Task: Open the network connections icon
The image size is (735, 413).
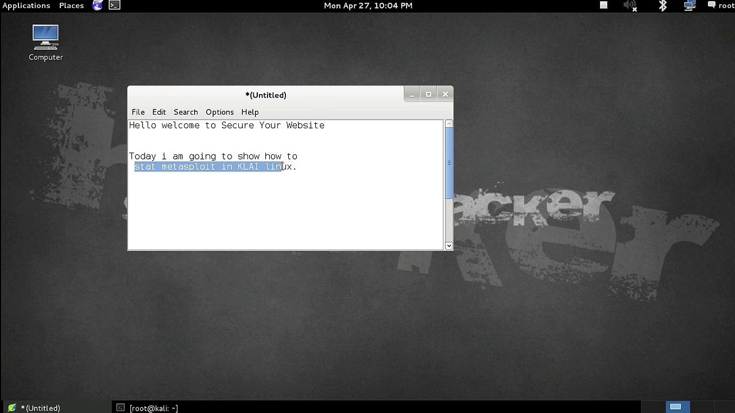Action: [x=690, y=5]
